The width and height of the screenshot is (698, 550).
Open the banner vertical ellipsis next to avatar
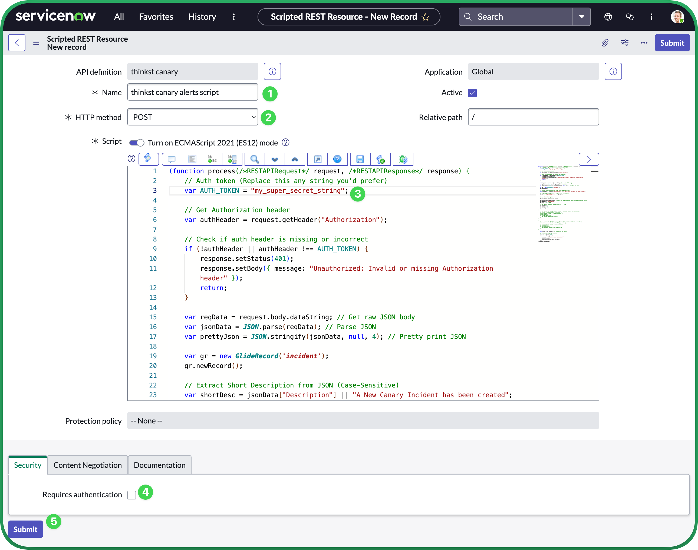(651, 17)
